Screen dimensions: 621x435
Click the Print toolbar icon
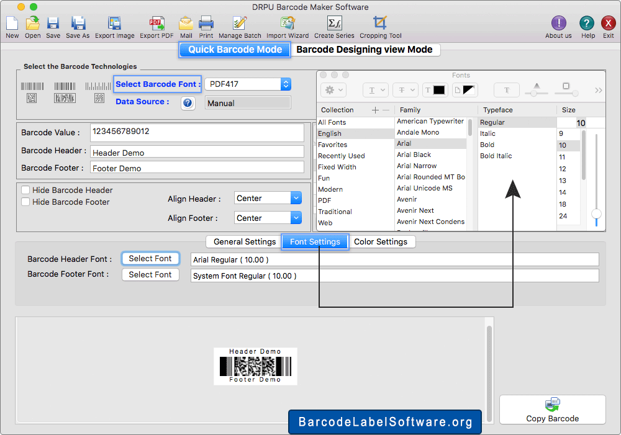206,24
